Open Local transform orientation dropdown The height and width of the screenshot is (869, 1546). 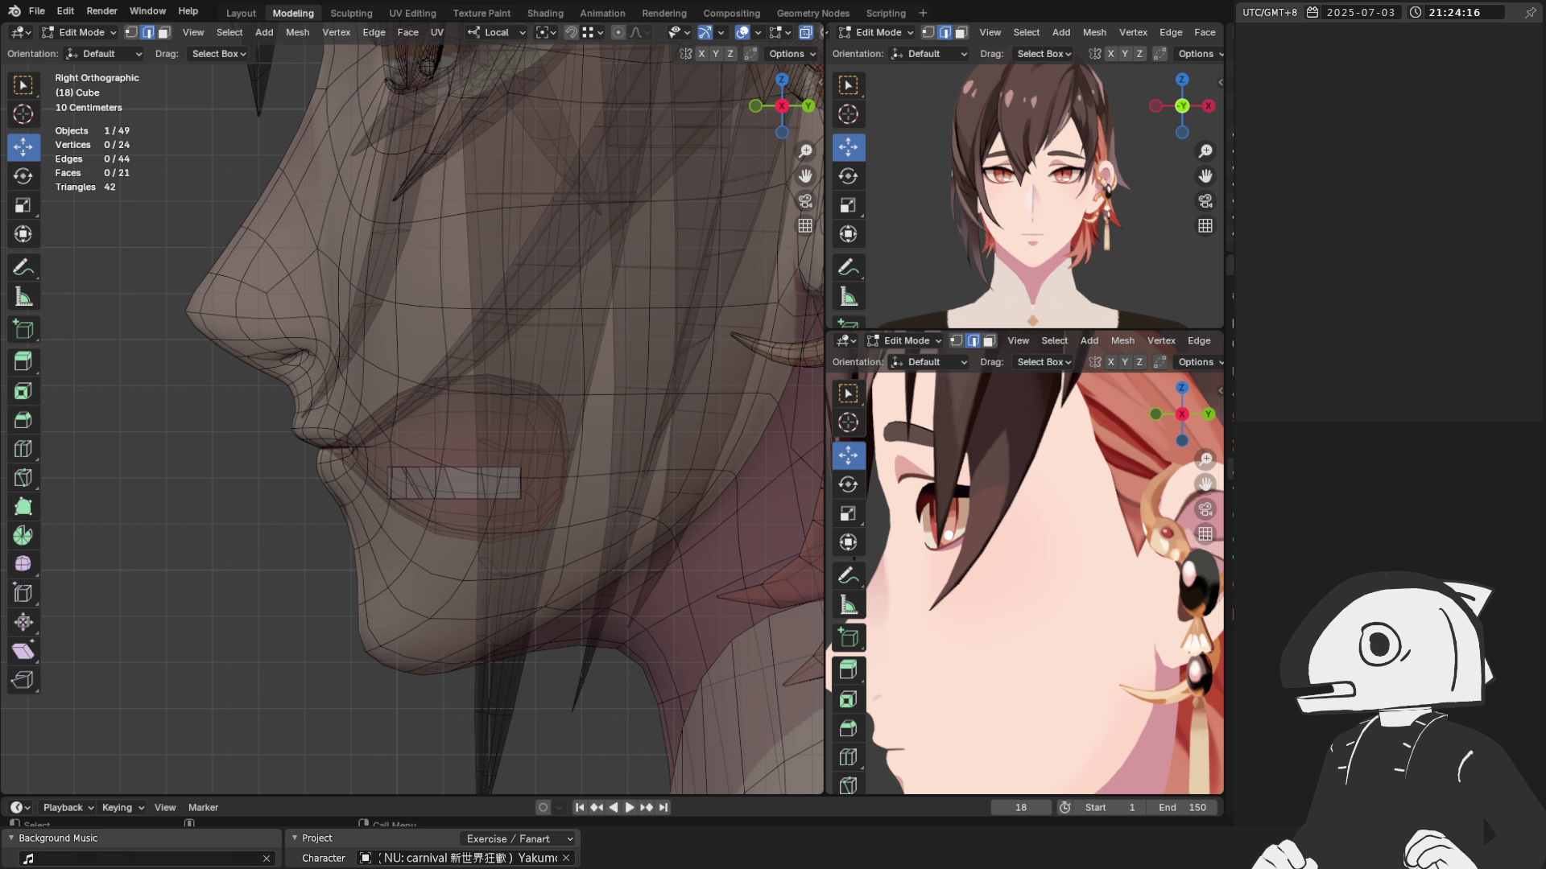[496, 32]
